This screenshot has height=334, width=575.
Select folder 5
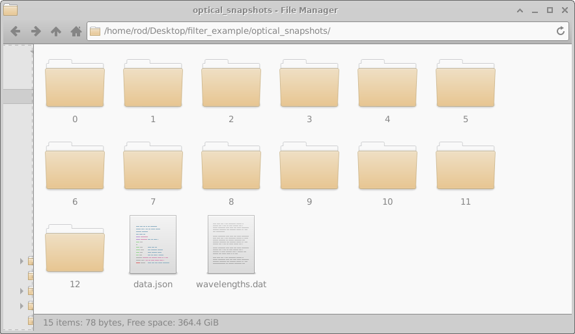coord(466,83)
